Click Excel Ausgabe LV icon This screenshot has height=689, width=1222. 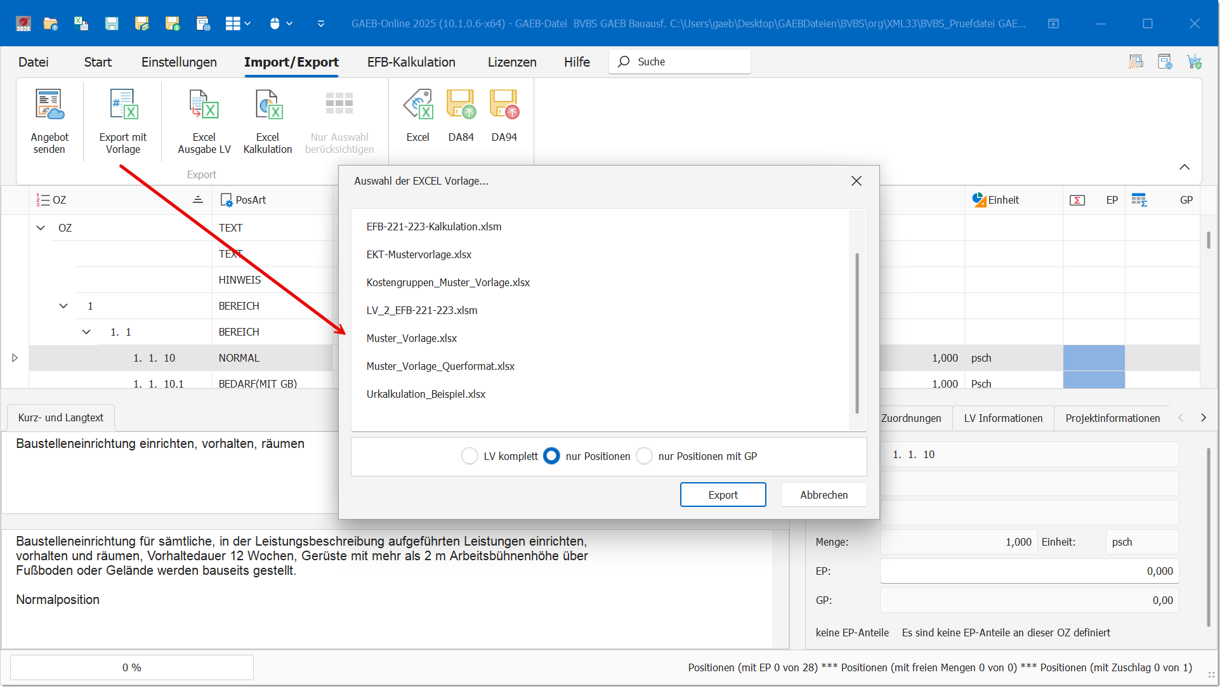[x=204, y=105]
